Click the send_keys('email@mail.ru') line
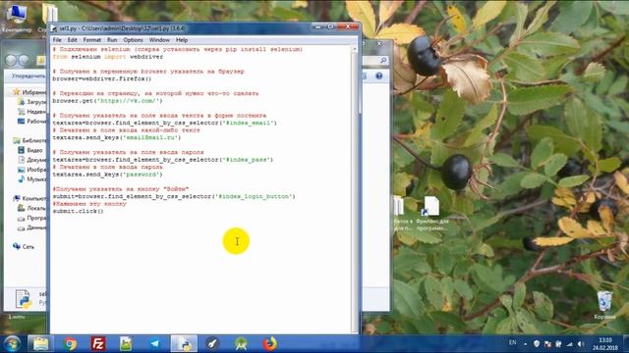This screenshot has width=629, height=353. tap(117, 137)
